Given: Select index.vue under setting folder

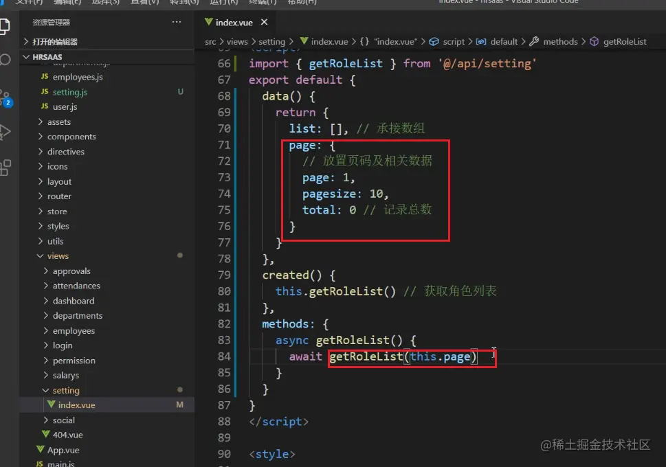Looking at the screenshot, I should click(x=107, y=405).
